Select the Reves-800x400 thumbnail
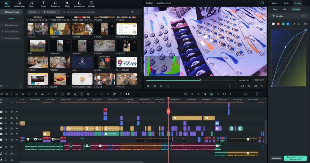Viewport: 310px width, 163px height. coord(127,62)
